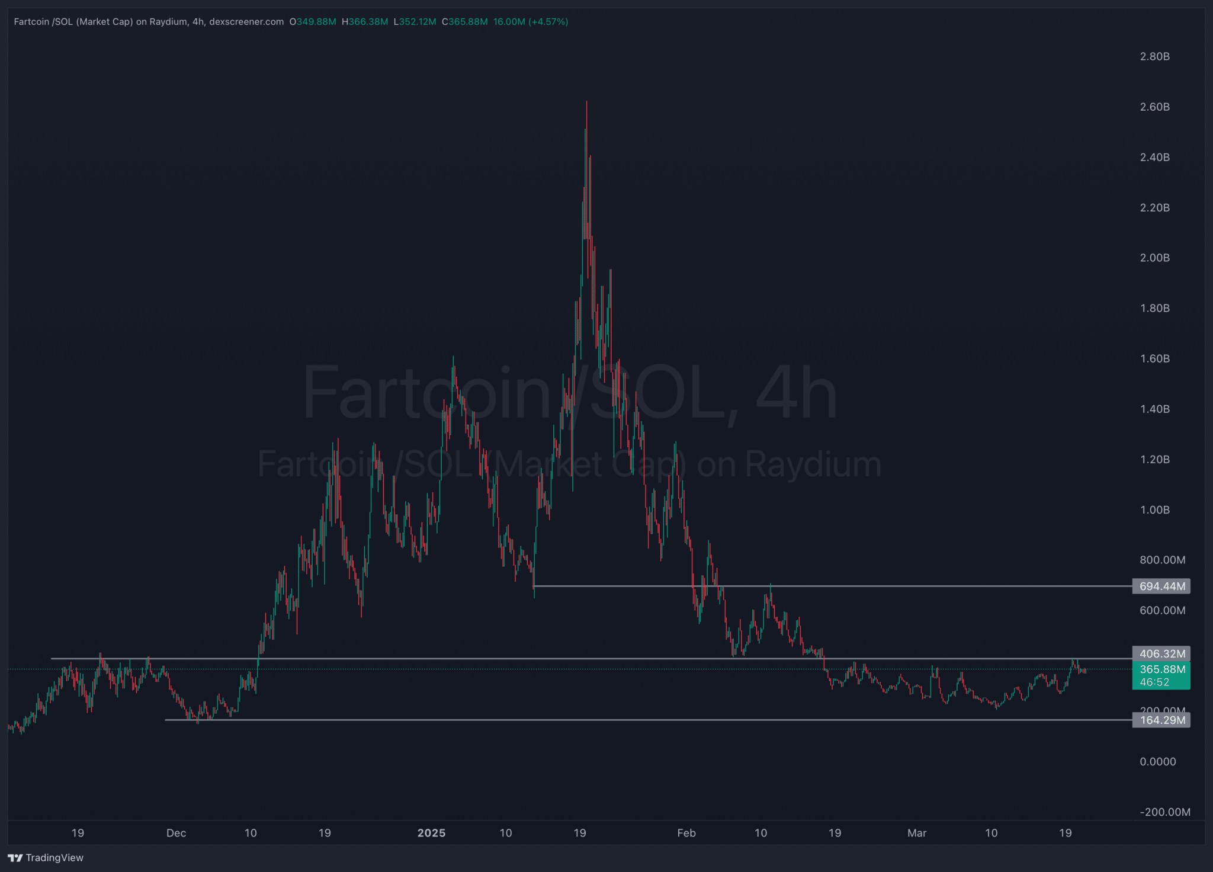Click the 2025 label on the time axis

click(x=432, y=833)
